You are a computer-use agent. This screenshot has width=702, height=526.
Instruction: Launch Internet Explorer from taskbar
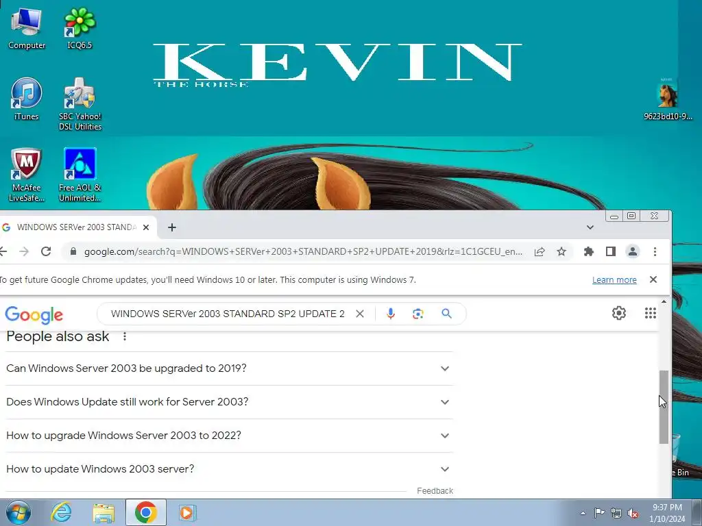[61, 512]
